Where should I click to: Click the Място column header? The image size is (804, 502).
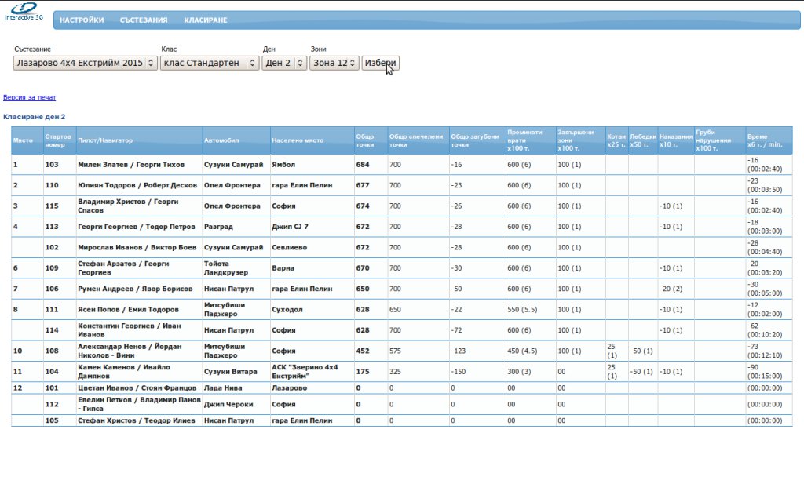23,140
